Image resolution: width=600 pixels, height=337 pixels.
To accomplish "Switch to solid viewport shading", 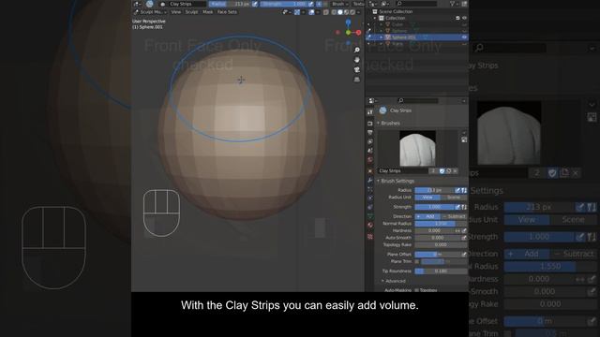I will 339,12.
